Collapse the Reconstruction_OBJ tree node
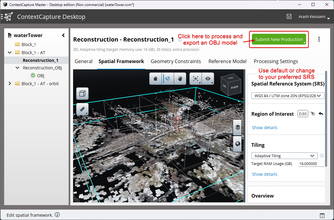334x220 pixels. point(17,68)
